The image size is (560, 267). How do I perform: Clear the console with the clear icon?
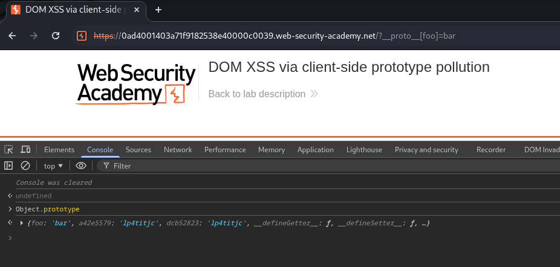coord(25,166)
